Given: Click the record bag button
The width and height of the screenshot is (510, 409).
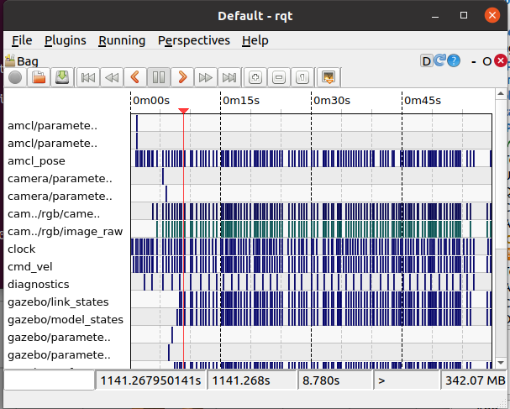Looking at the screenshot, I should pos(15,77).
